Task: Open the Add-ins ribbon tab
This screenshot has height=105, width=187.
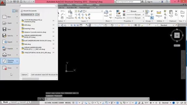Action: (61, 8)
